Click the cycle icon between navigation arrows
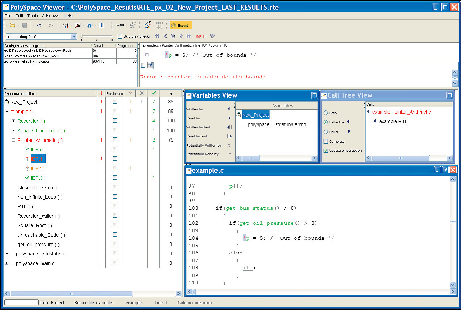 [x=173, y=36]
